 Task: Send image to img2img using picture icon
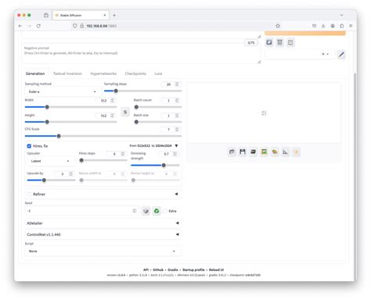pos(264,152)
